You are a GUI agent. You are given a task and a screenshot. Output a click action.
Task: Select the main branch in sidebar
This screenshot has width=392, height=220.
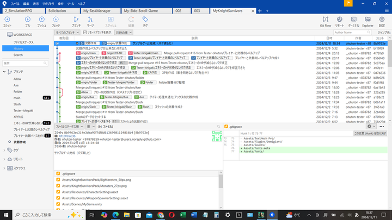[17, 98]
